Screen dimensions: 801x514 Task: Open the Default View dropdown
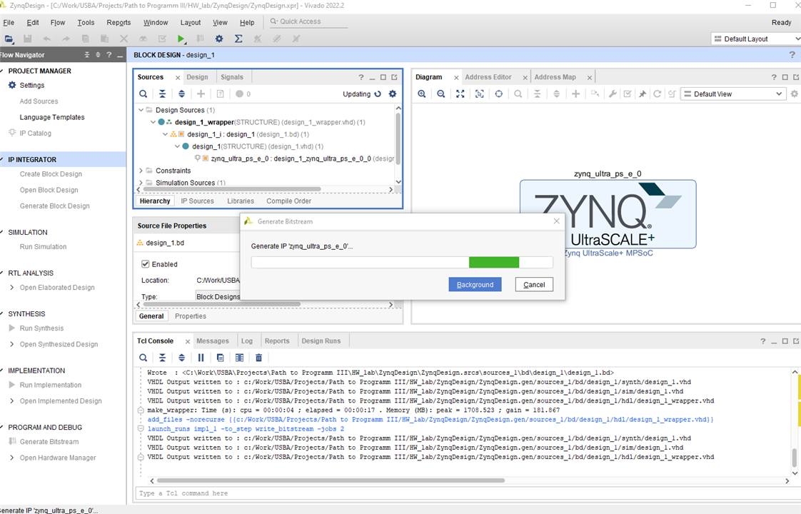point(732,94)
